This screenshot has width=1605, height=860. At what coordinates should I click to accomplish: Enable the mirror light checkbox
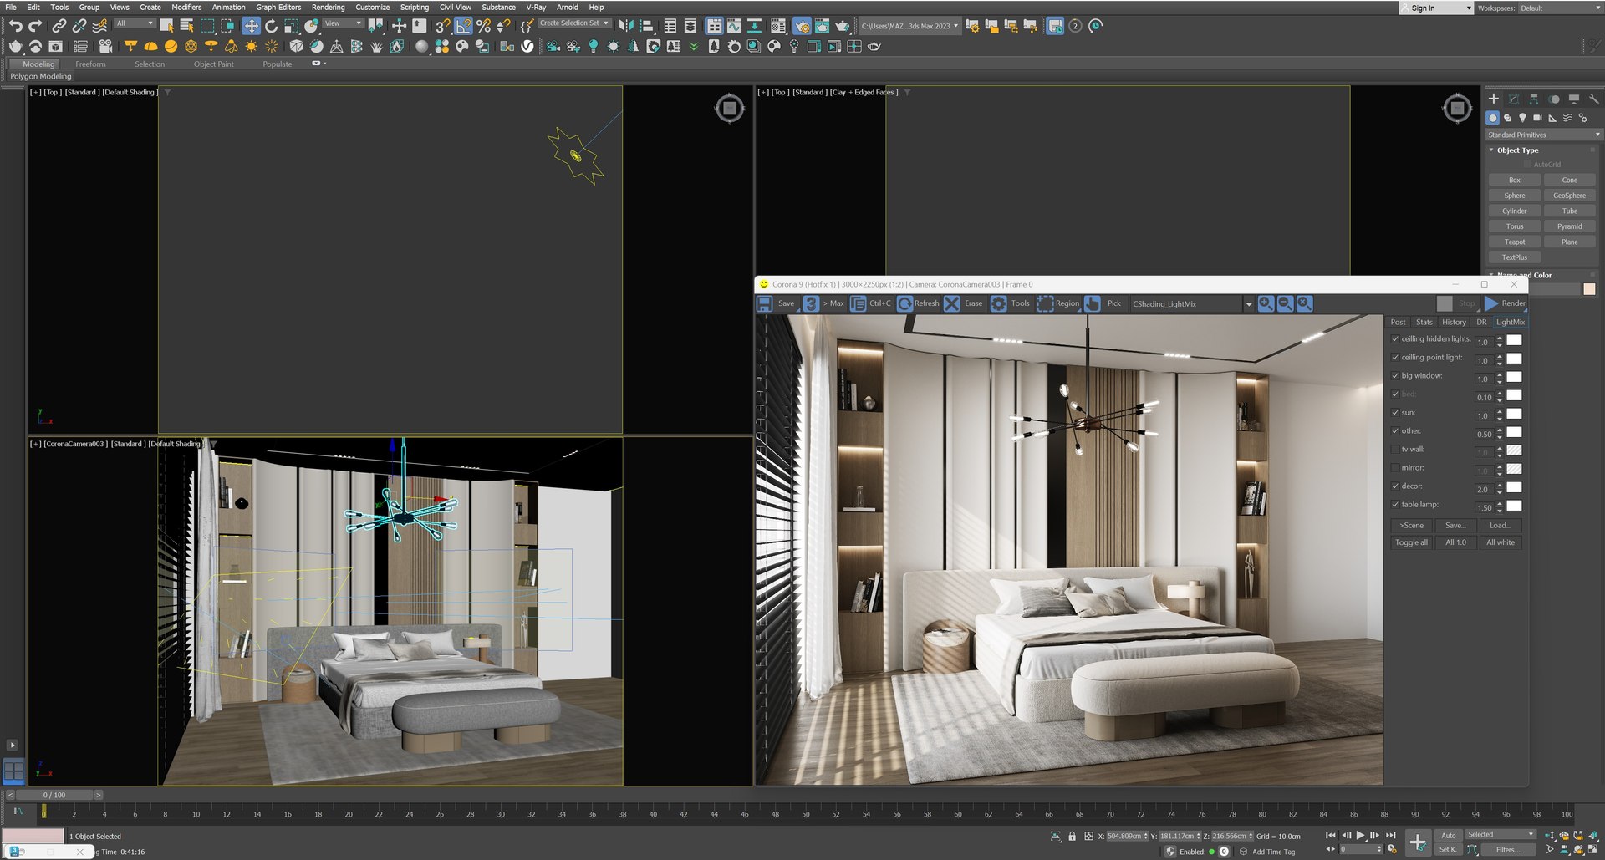coord(1395,468)
